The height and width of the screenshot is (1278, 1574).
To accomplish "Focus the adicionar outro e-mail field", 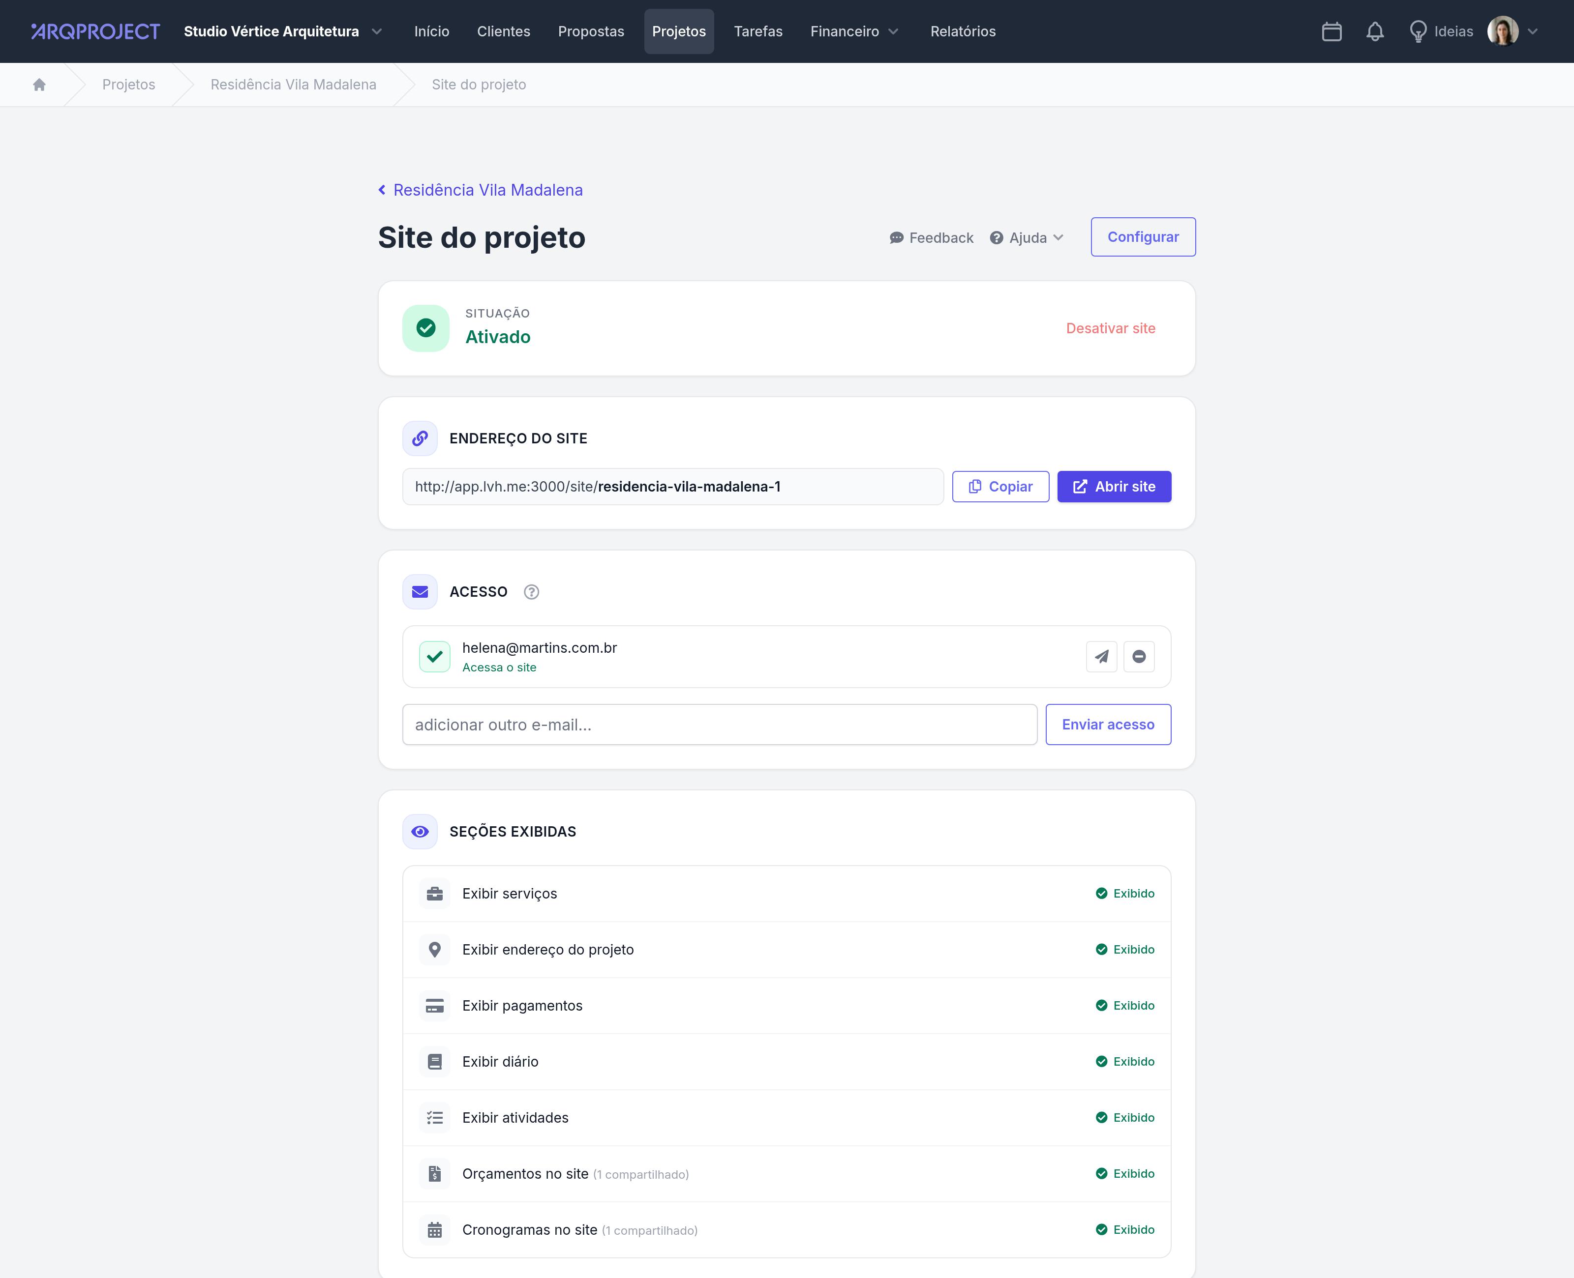I will point(720,725).
